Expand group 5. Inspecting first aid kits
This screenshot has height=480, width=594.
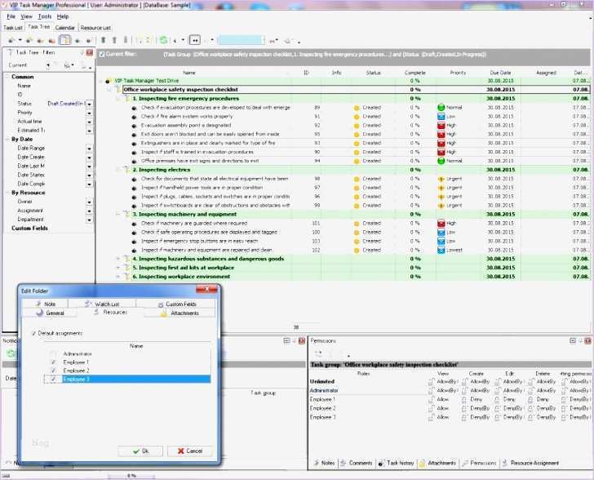pos(117,268)
